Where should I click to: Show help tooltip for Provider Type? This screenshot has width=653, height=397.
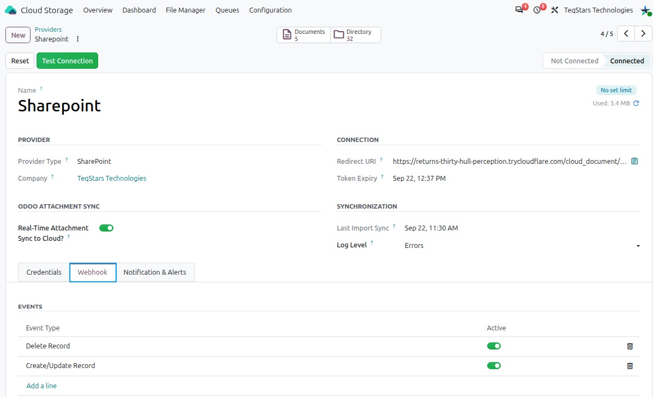66,159
